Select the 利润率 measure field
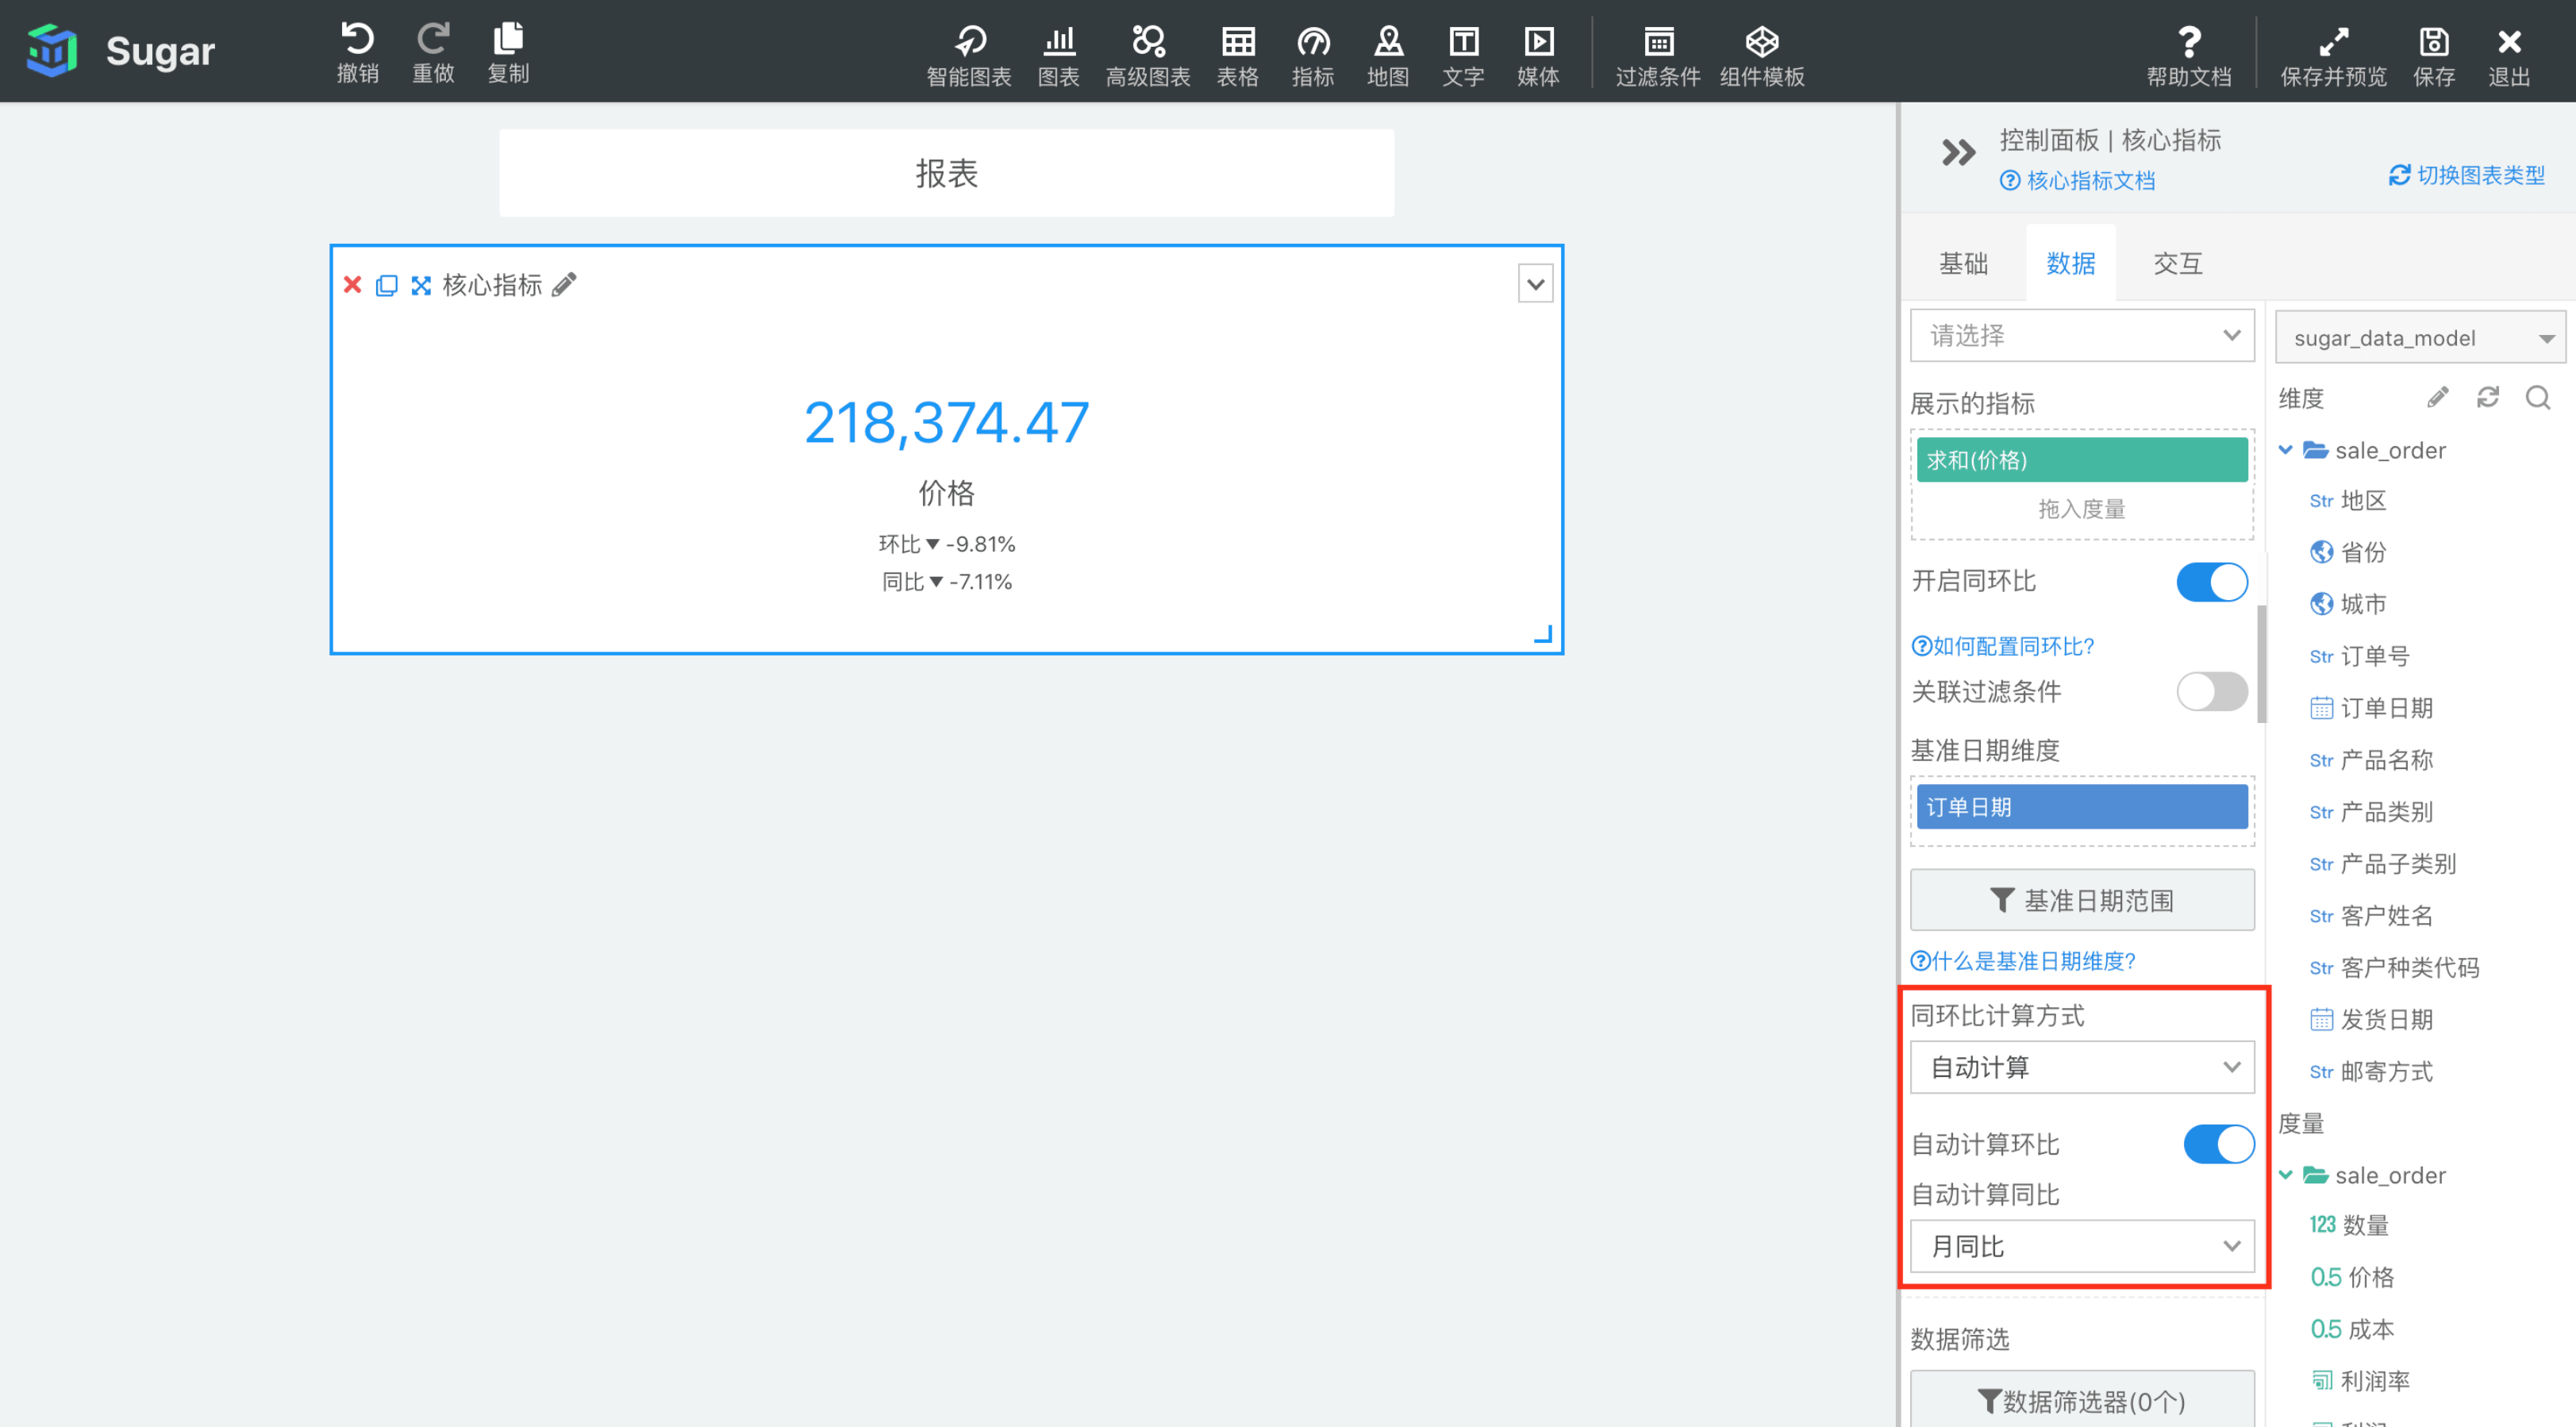Screen dimensions: 2576x1427 pyautogui.click(x=2360, y=1381)
